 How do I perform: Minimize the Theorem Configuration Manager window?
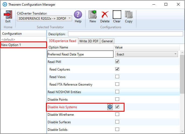tap(154, 5)
